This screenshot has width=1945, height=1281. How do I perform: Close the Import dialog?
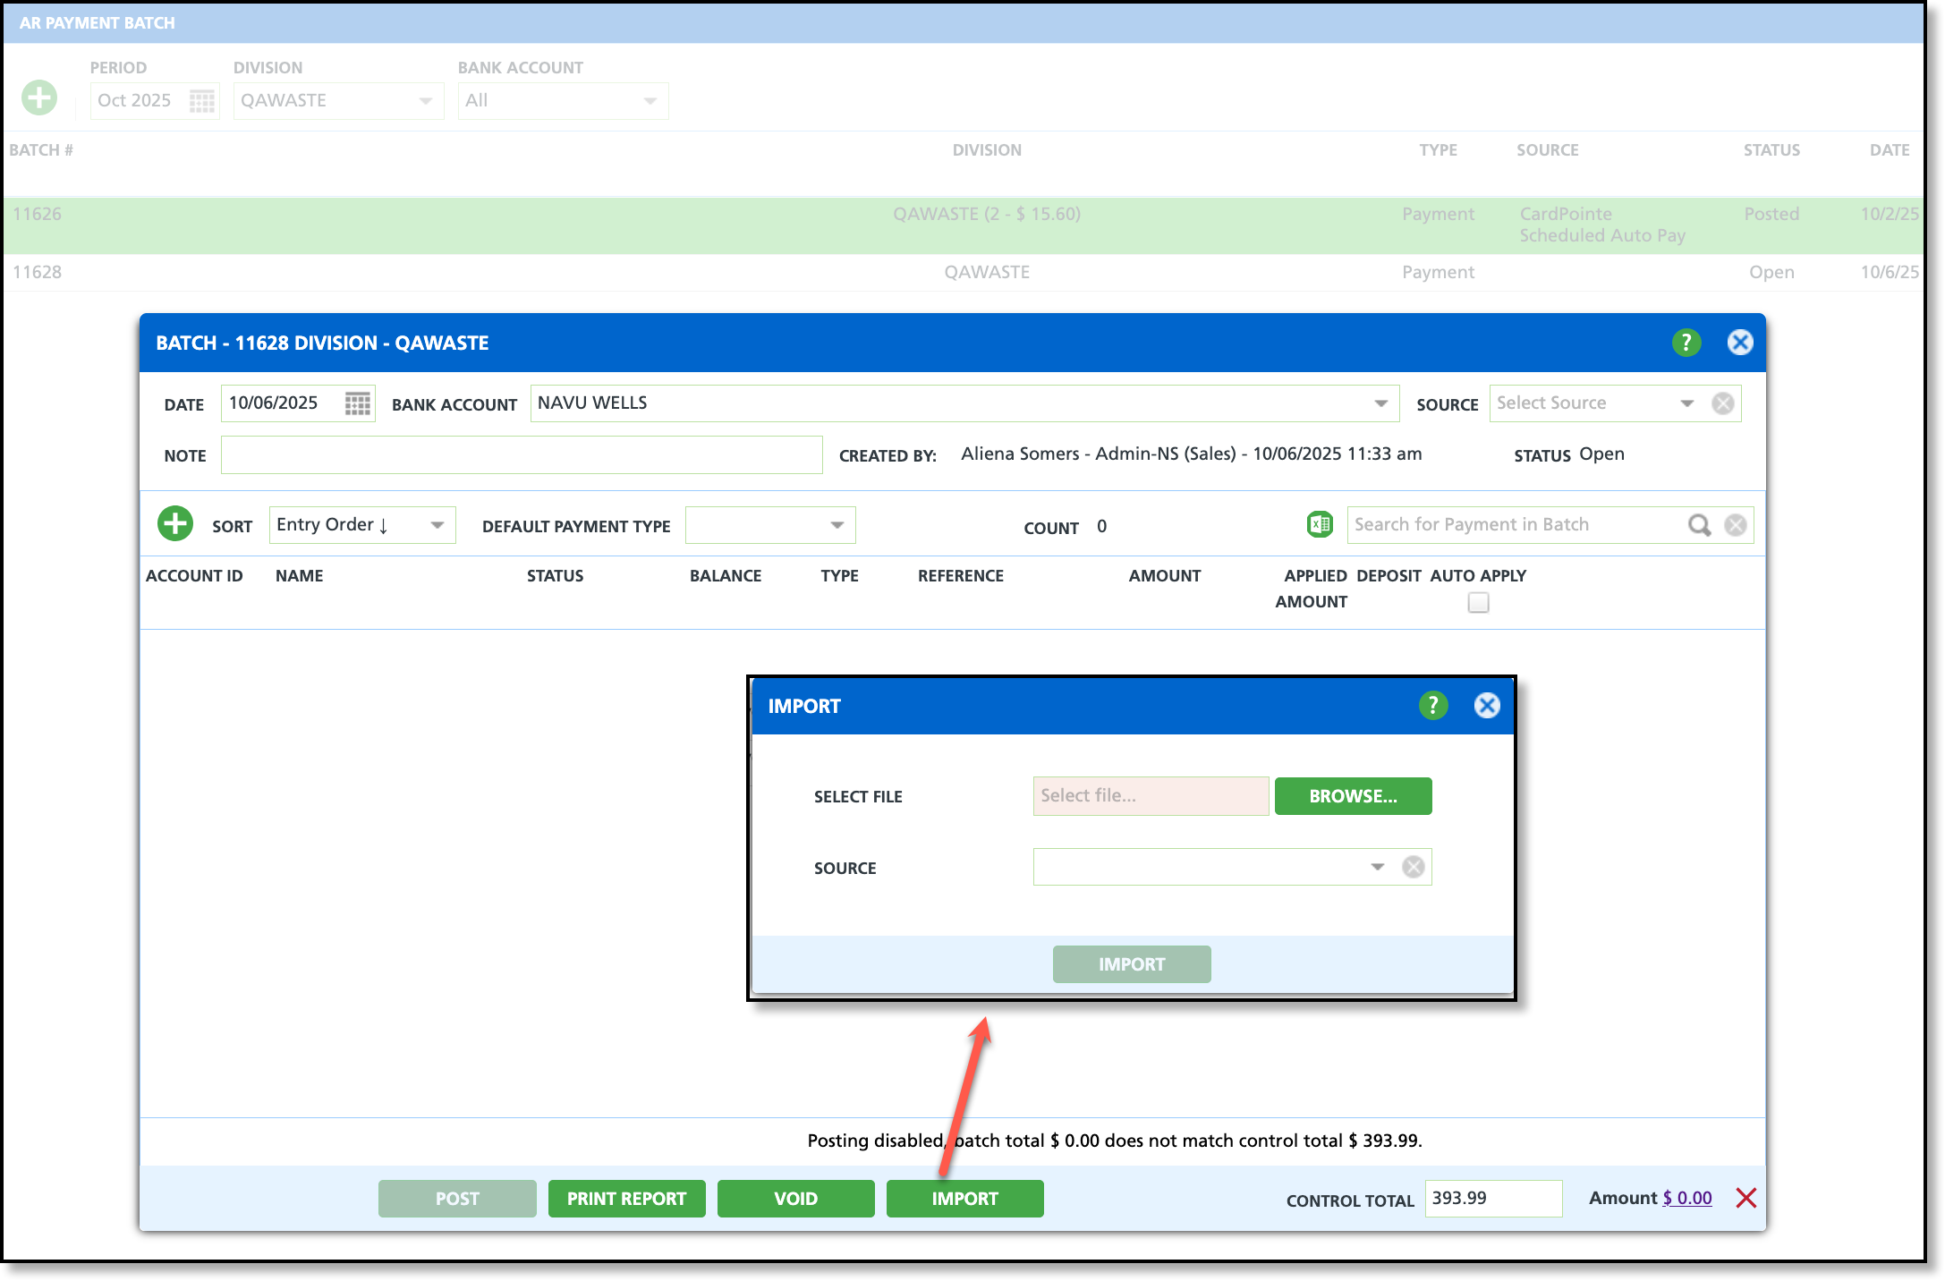(x=1487, y=706)
